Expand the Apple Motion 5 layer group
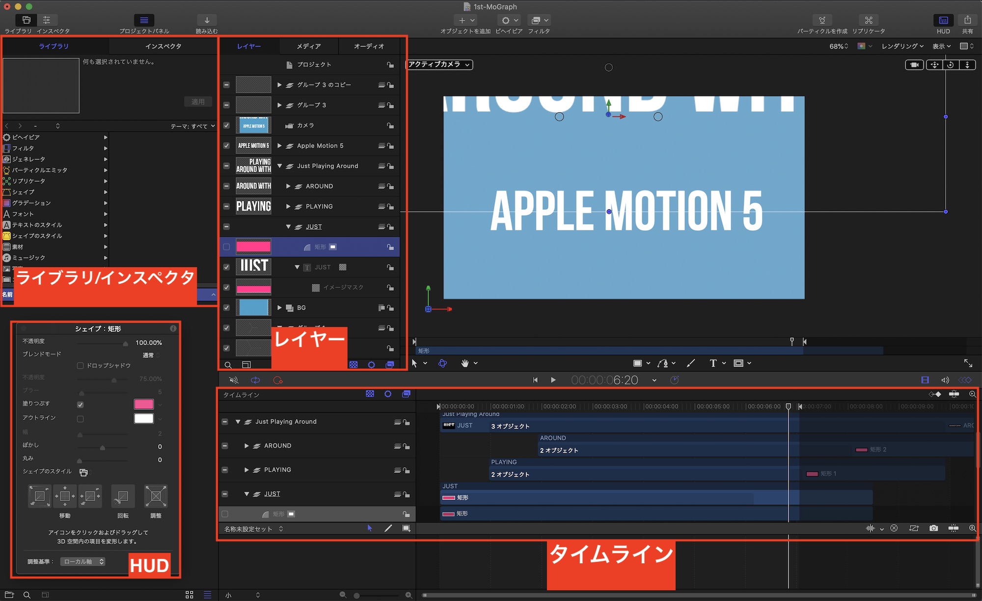Viewport: 982px width, 601px height. [279, 146]
